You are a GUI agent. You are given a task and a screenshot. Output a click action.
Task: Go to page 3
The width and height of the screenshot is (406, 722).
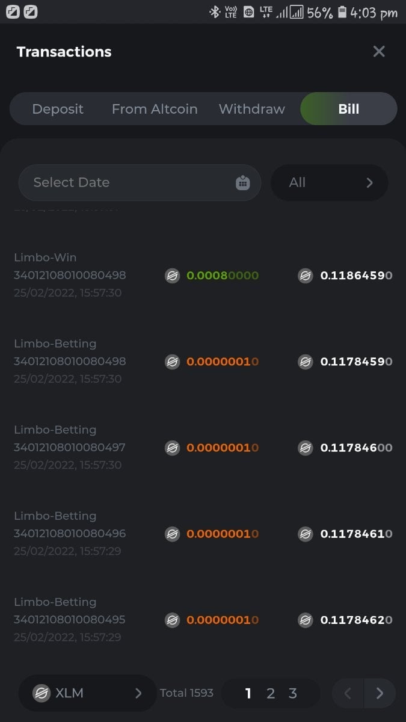point(293,694)
